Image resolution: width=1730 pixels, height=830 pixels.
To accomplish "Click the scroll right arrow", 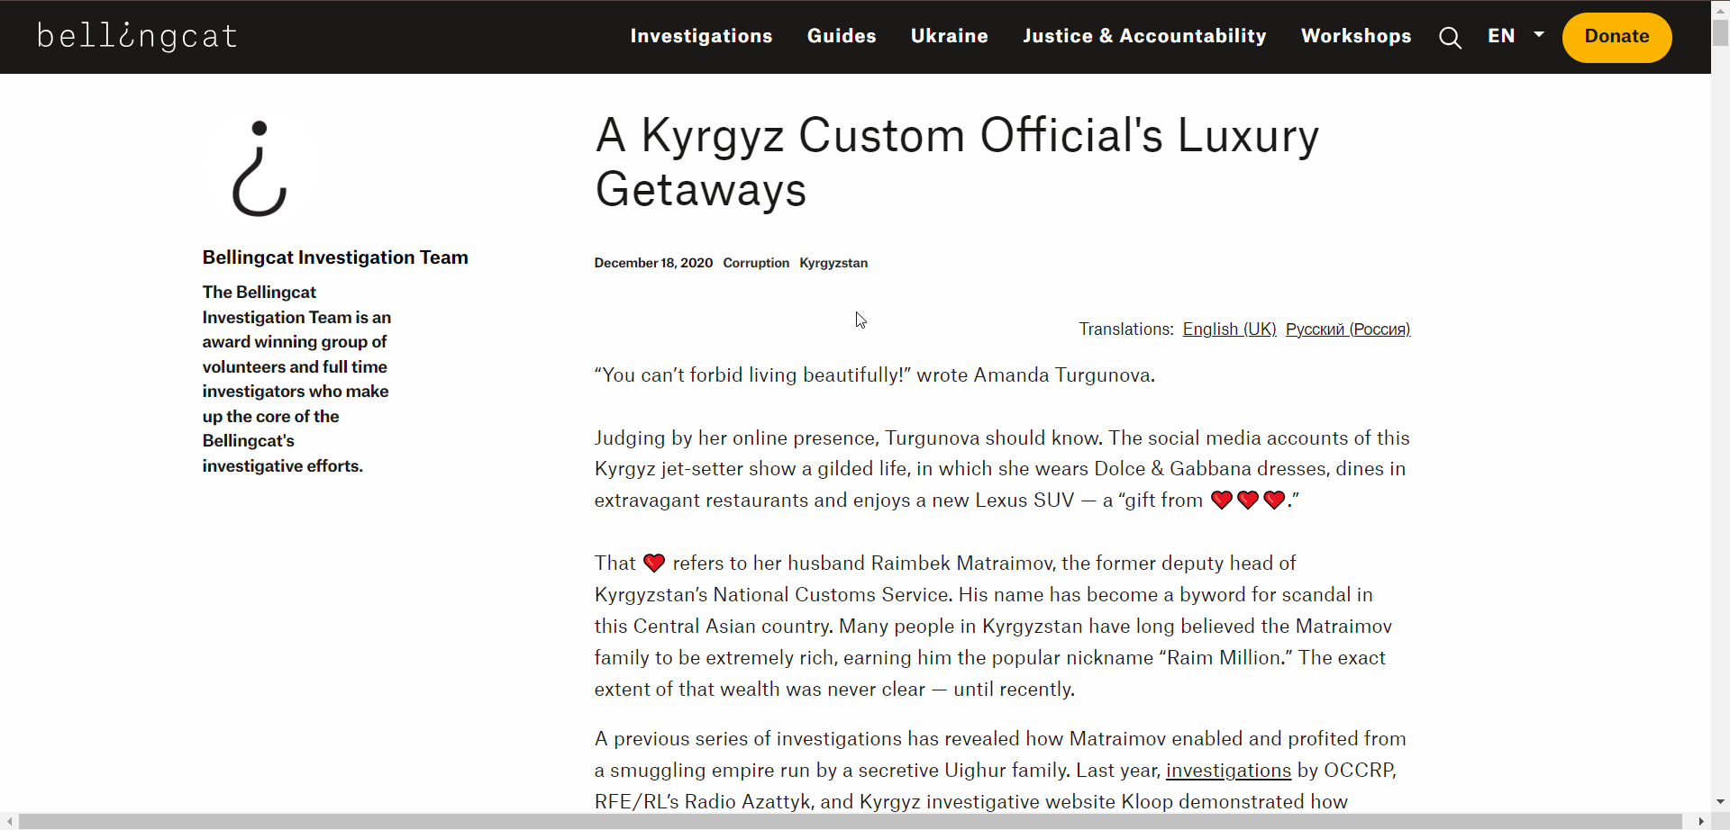I will pos(1700,821).
